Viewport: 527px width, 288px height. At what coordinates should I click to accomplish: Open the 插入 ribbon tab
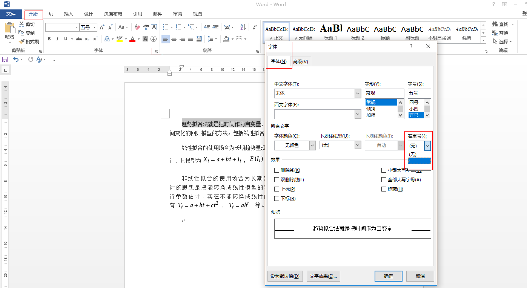68,14
